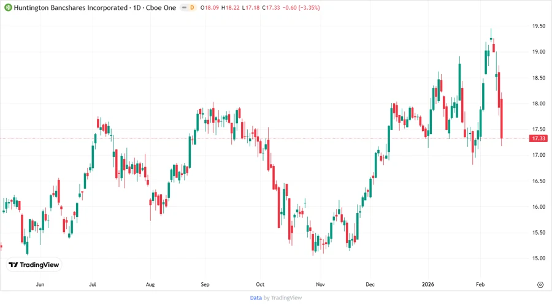Image resolution: width=552 pixels, height=305 pixels.
Task: Click the close value C17.33
Action: [x=271, y=7]
